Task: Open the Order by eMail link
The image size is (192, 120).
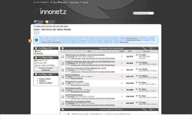Action: (46, 83)
